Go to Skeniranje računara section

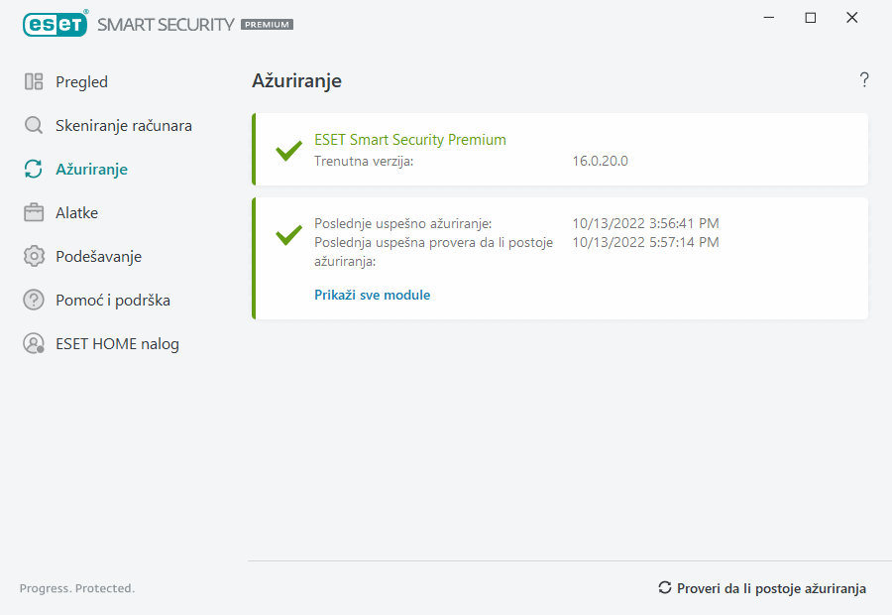click(x=124, y=126)
